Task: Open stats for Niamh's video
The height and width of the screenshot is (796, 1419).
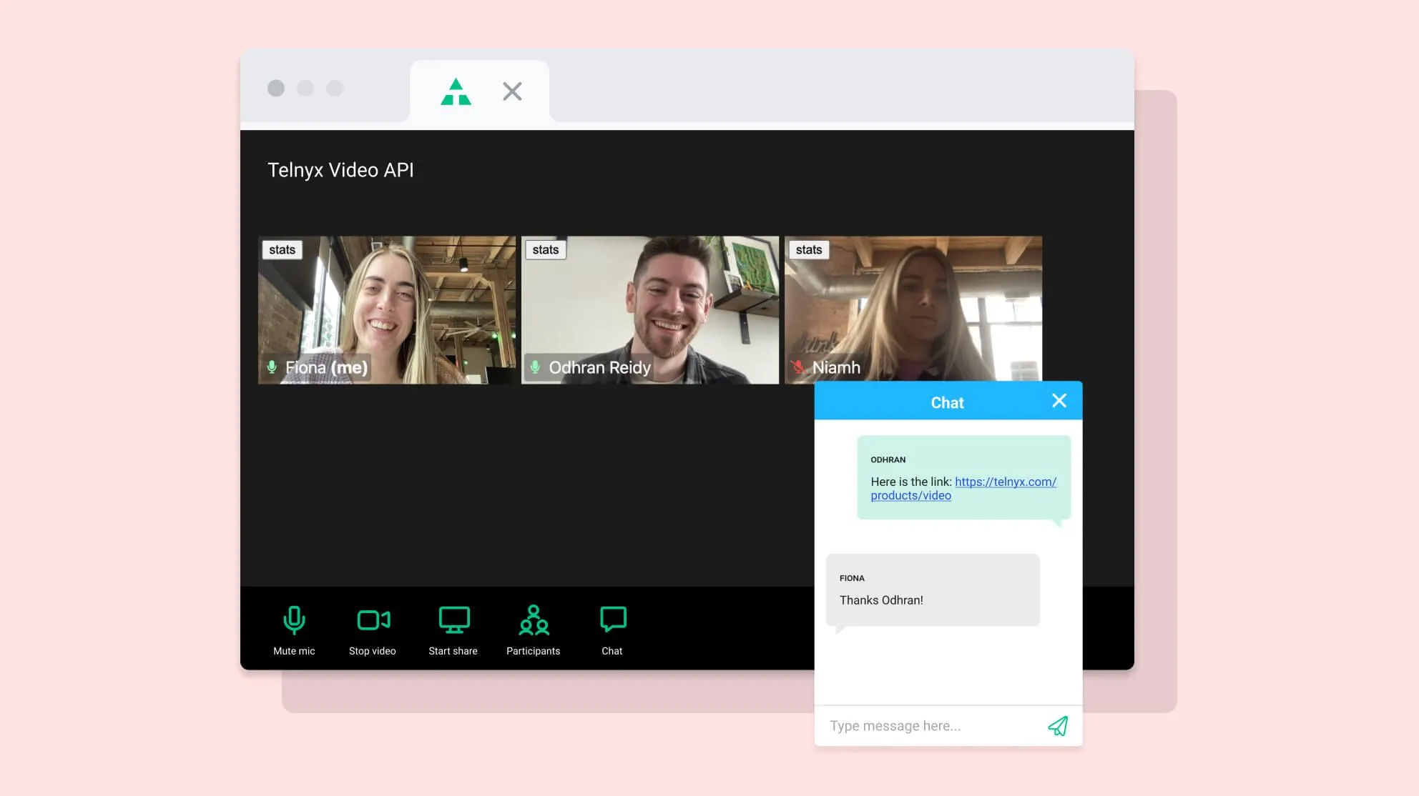Action: pyautogui.click(x=808, y=249)
